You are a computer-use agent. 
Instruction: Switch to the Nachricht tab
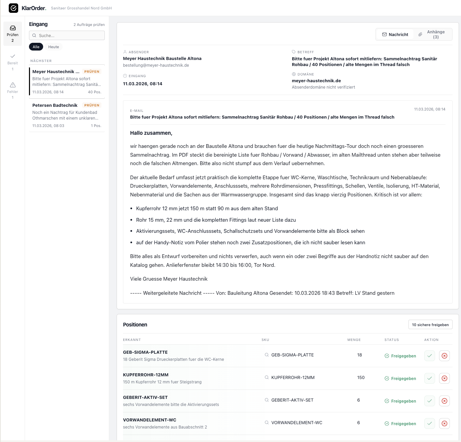(x=395, y=34)
